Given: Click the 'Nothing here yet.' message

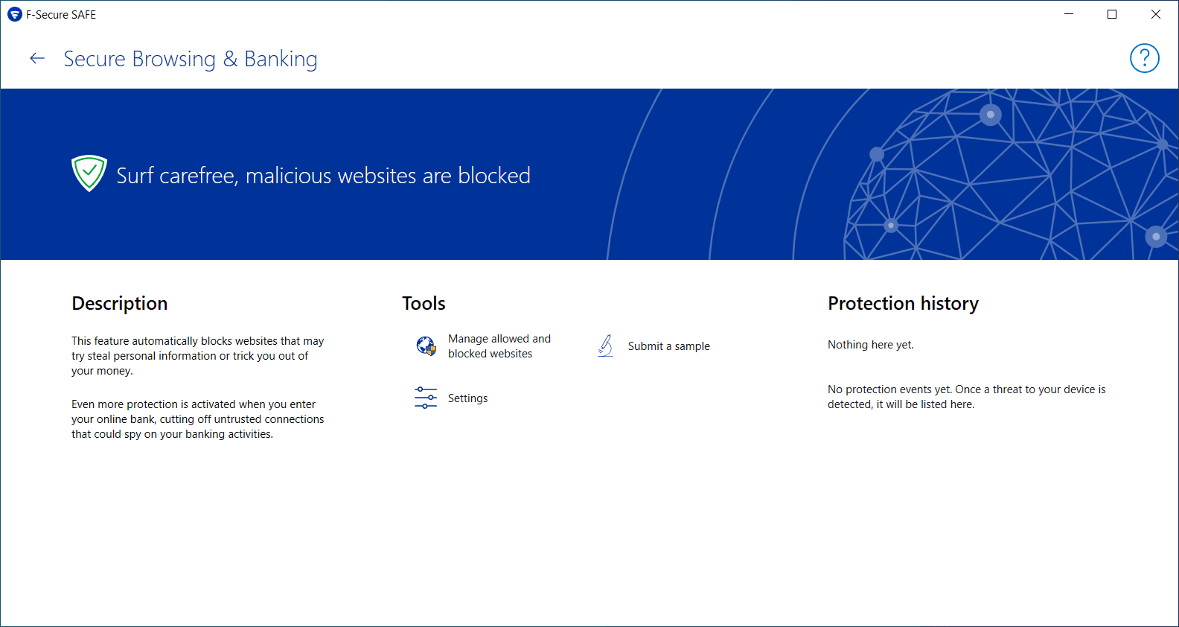Looking at the screenshot, I should (870, 345).
